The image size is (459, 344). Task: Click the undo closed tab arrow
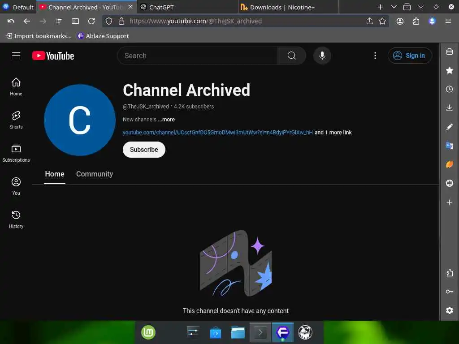click(11, 21)
